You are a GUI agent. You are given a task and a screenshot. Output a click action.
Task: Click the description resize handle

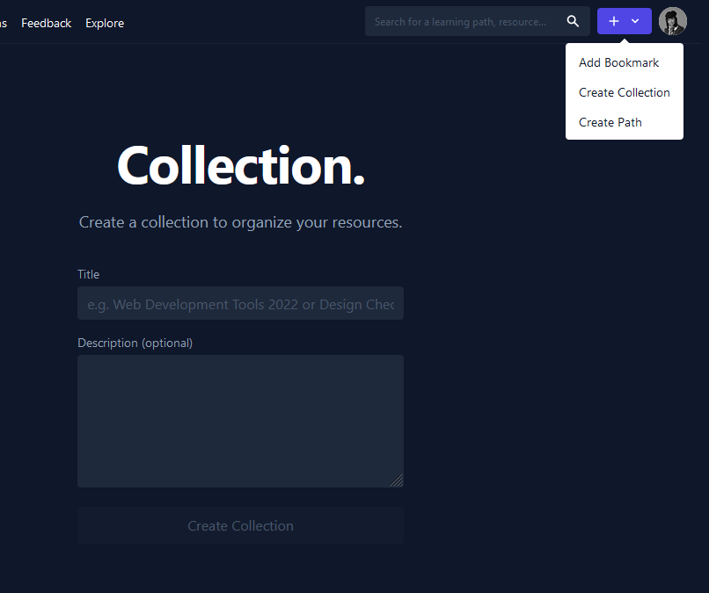(x=397, y=481)
